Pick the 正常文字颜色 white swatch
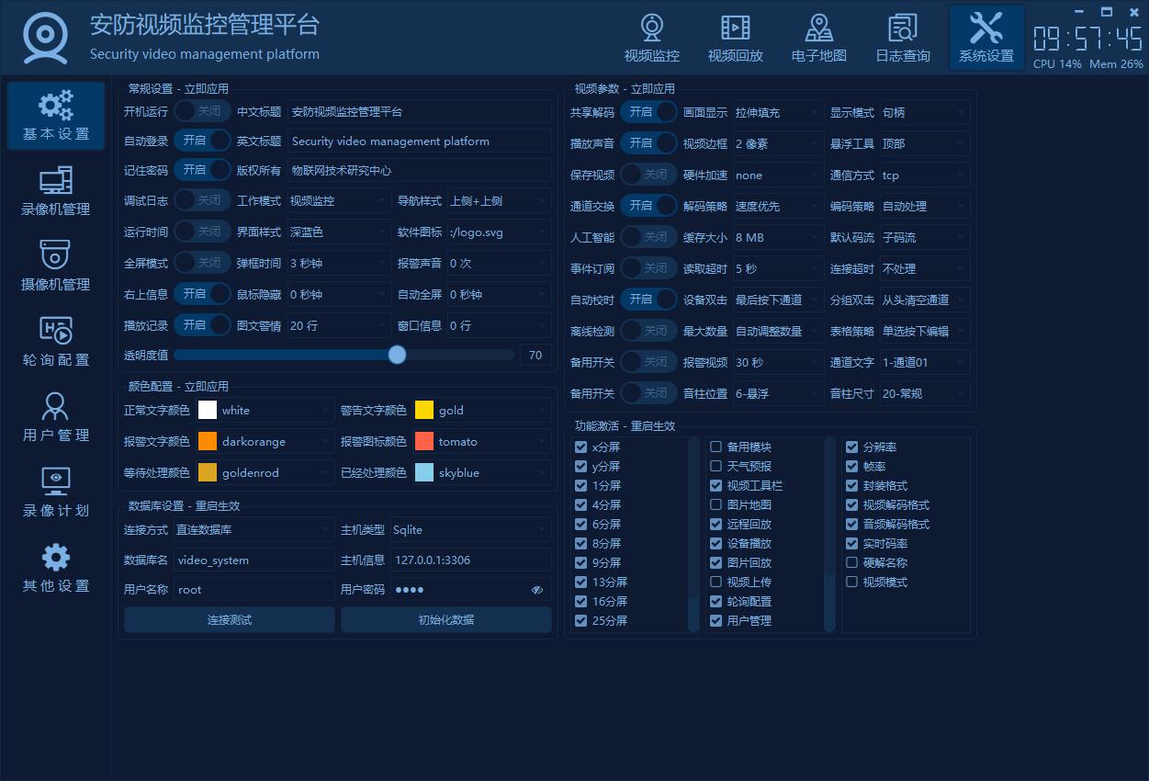1149x781 pixels. point(208,410)
